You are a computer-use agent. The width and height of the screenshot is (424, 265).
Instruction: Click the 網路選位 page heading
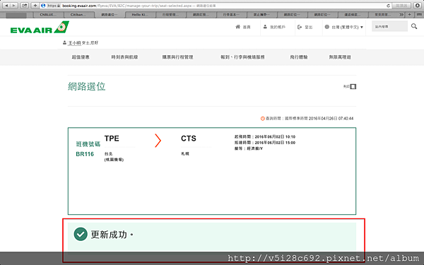[x=86, y=86]
